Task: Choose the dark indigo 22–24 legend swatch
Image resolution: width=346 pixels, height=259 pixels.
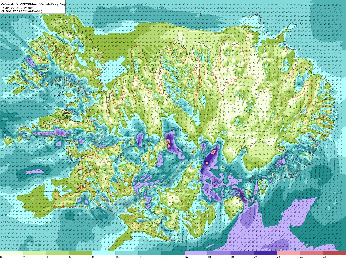Action: click(265, 253)
